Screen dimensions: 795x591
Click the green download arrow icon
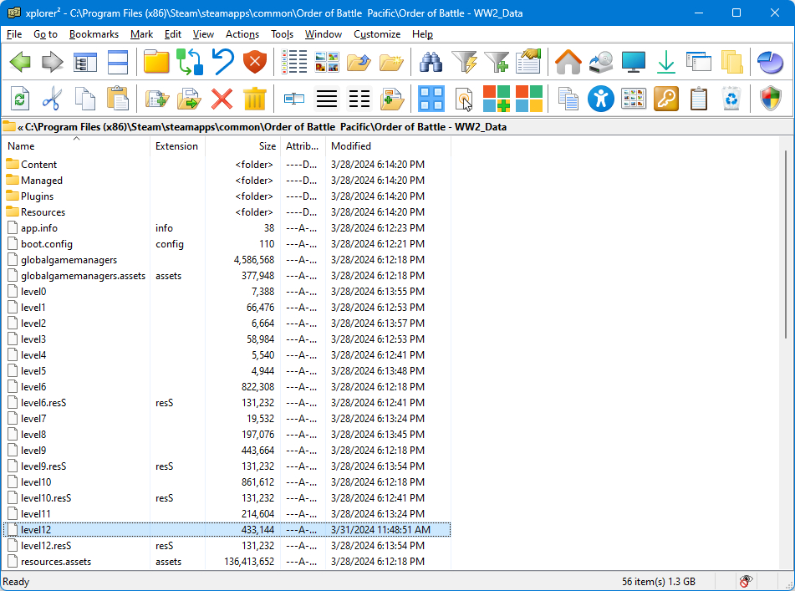(665, 63)
